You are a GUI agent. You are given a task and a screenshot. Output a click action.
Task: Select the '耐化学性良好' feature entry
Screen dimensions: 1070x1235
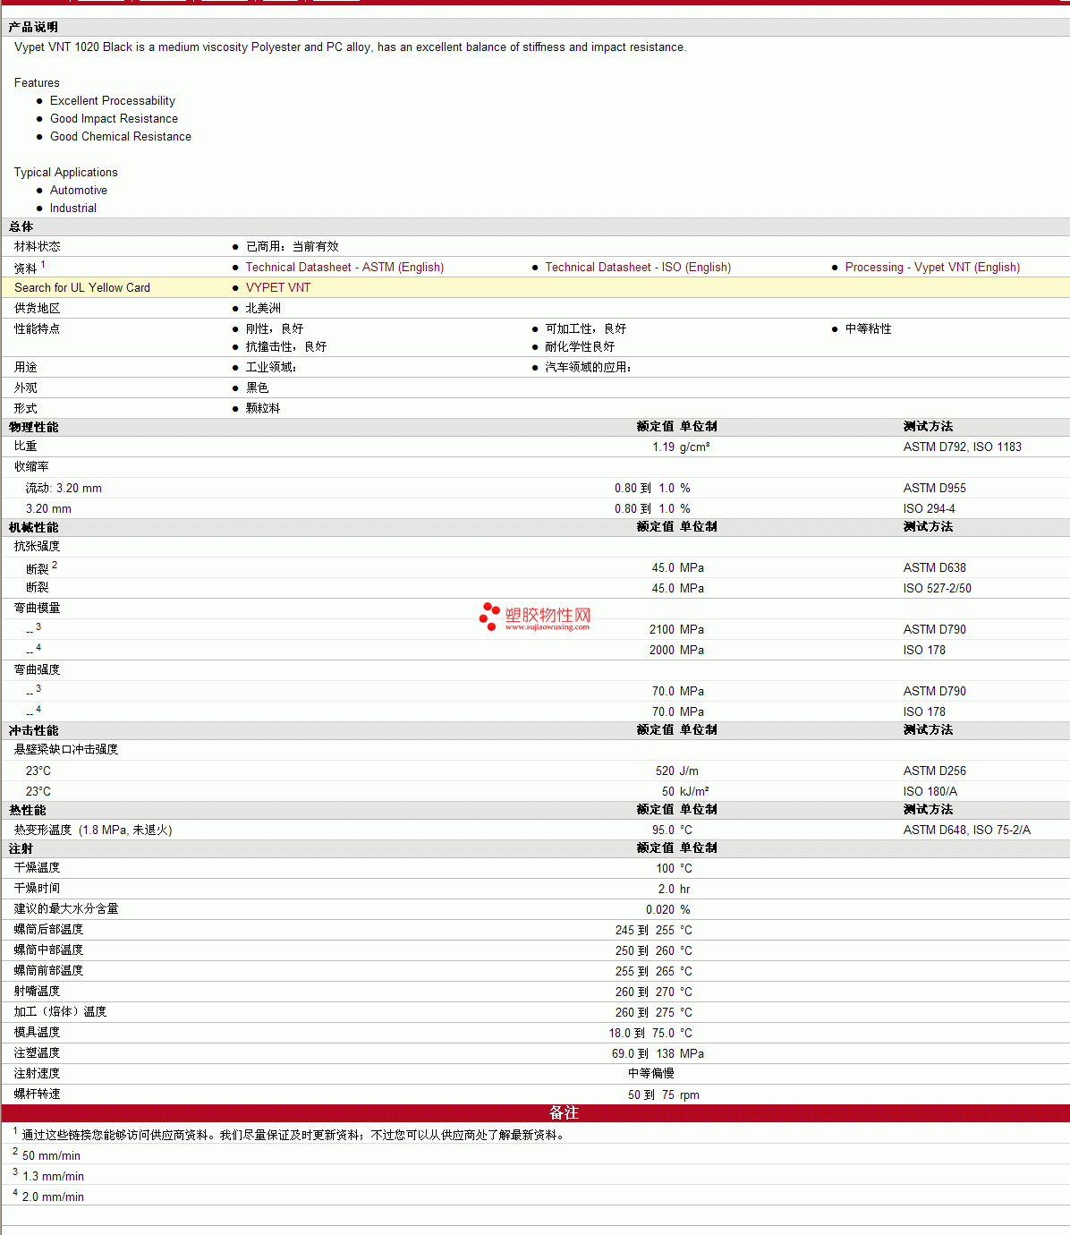click(581, 346)
